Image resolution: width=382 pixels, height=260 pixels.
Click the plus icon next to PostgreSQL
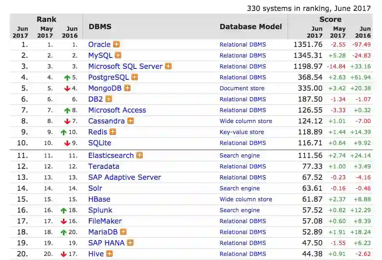134,77
